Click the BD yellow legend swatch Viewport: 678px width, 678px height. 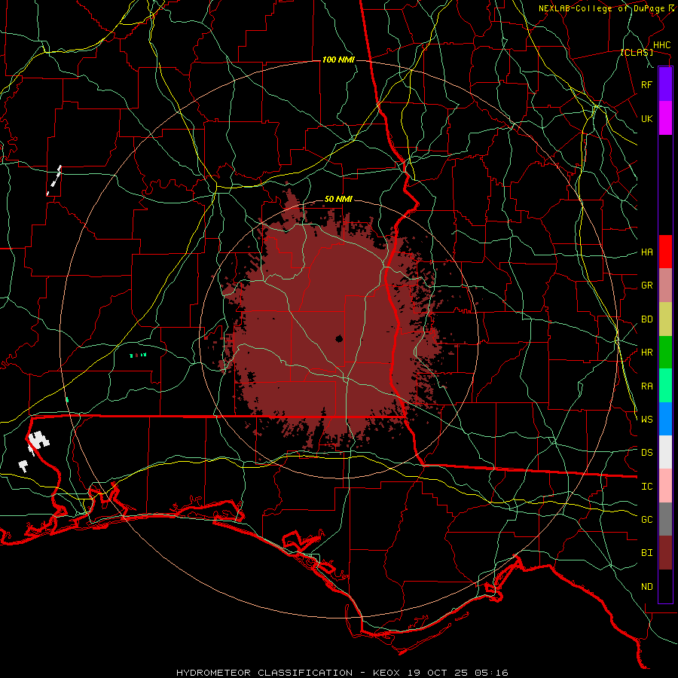click(x=665, y=319)
